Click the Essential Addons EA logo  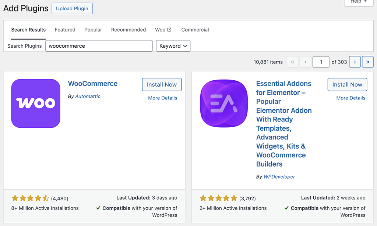pos(224,103)
